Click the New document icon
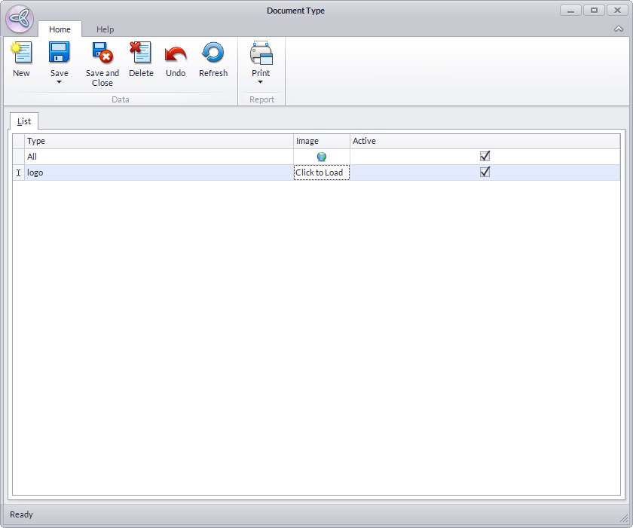This screenshot has width=633, height=528. tap(21, 53)
